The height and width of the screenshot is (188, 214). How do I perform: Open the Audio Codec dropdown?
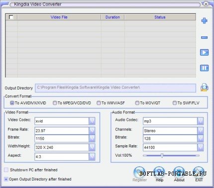coord(201,121)
